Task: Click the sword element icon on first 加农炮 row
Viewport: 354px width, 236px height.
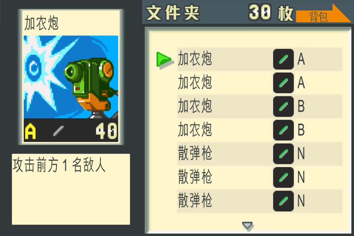Action: click(x=283, y=59)
